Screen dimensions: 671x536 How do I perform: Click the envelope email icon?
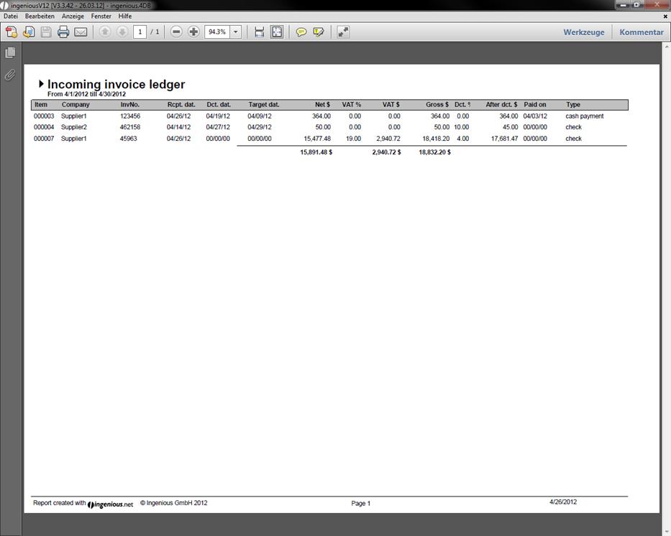(81, 32)
